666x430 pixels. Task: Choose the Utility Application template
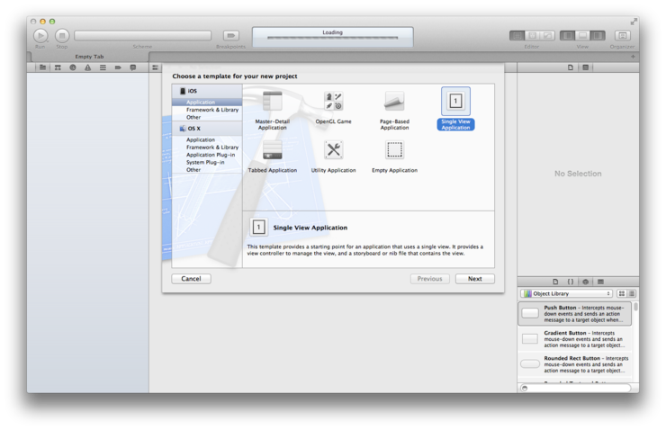(333, 157)
